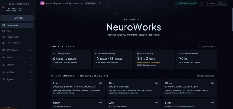Screen dimensions: 233x109
Task: Expand the Monitor section chevron
Action: click(x=30, y=72)
